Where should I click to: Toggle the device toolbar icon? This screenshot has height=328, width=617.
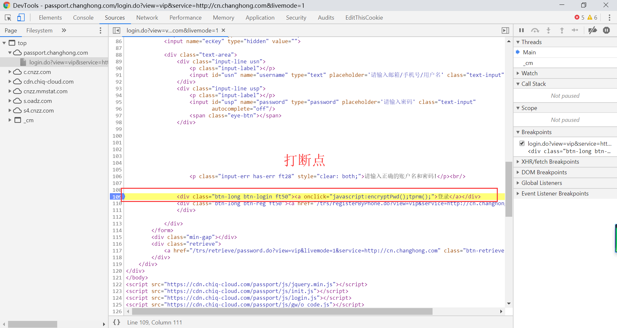[21, 18]
